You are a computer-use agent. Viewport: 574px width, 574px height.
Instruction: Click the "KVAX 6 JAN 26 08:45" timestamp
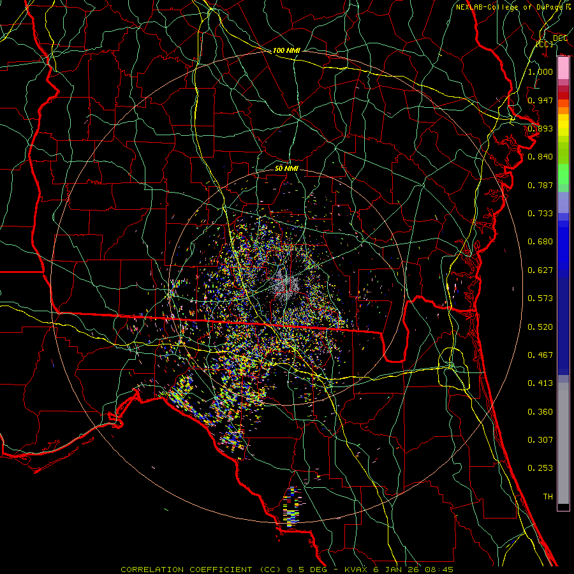[x=399, y=570]
